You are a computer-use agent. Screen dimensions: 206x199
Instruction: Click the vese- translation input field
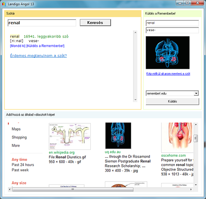click(173, 30)
